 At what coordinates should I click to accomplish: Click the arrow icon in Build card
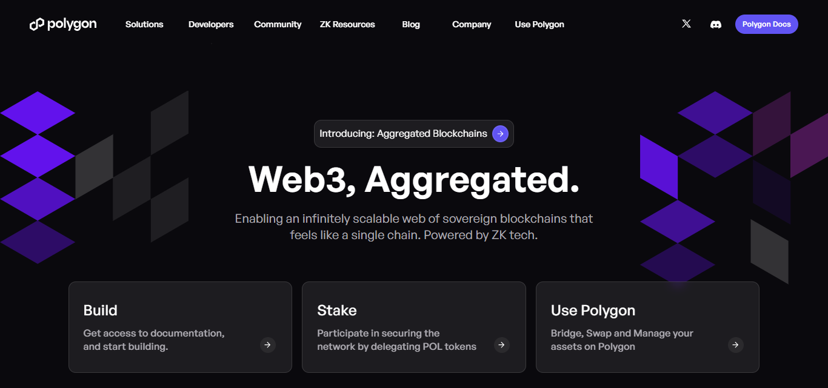pos(268,345)
